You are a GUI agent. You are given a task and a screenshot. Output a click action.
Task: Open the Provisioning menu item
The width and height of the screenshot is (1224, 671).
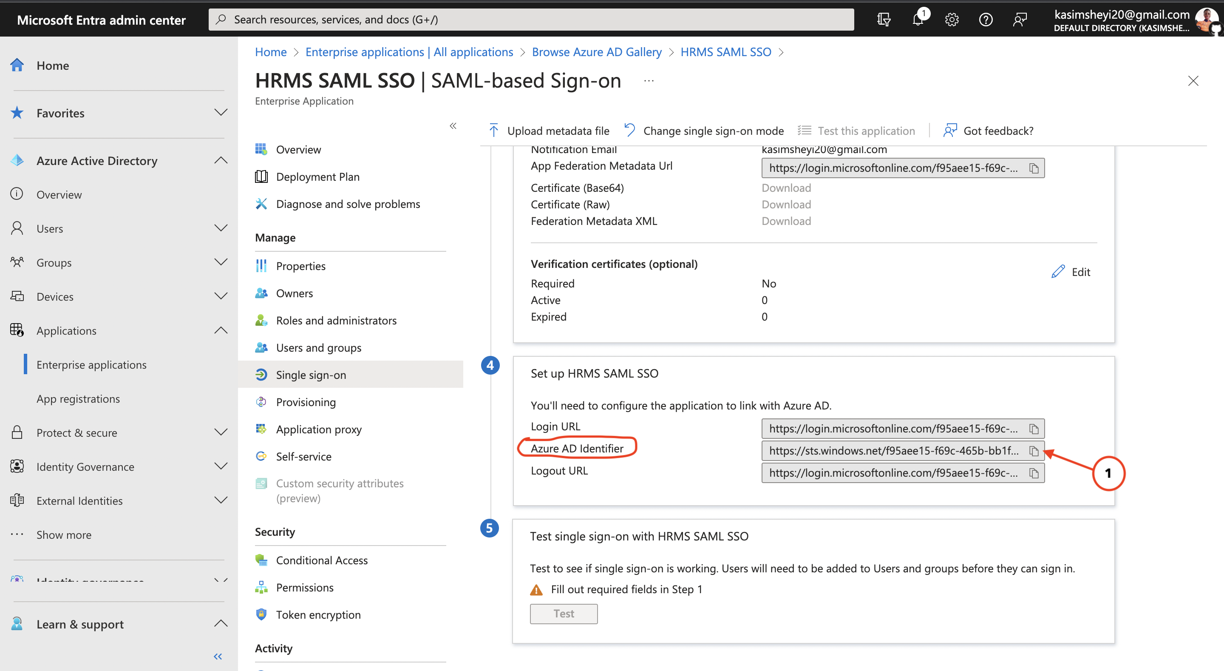coord(306,402)
